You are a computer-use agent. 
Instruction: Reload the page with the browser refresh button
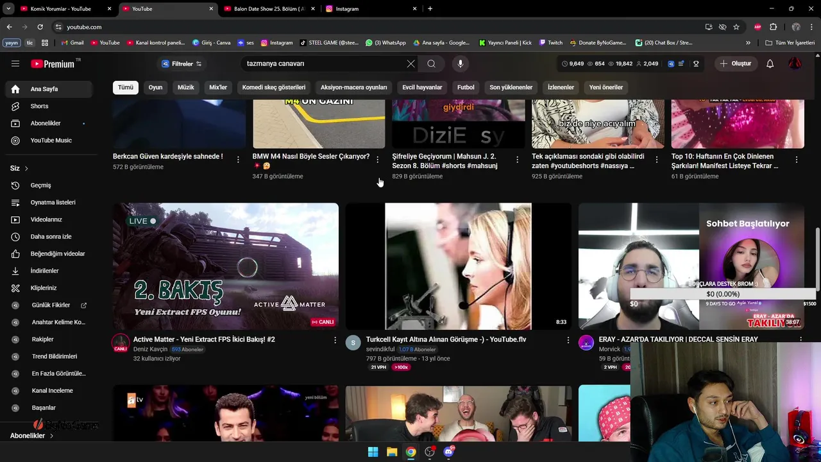(x=40, y=27)
